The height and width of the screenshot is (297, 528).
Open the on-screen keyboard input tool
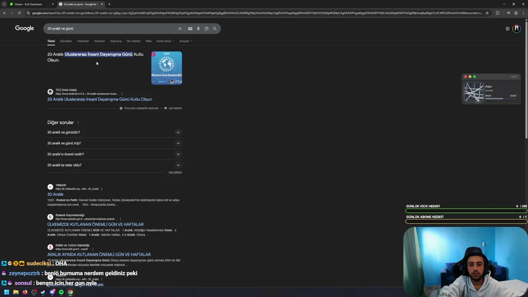click(190, 28)
